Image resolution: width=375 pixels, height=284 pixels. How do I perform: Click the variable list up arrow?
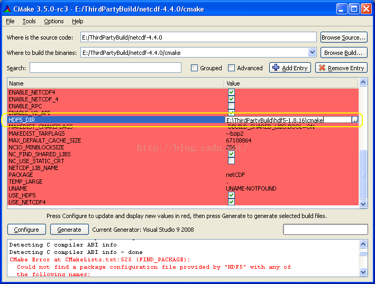pyautogui.click(x=363, y=82)
